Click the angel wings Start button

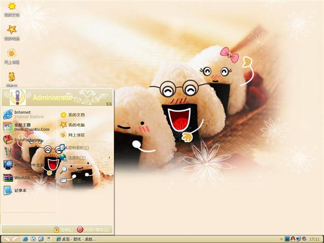click(10, 239)
